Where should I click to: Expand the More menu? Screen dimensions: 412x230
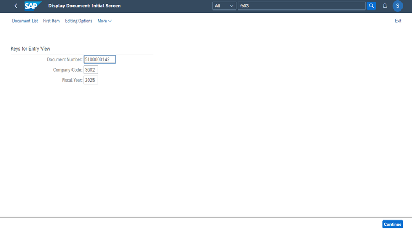click(105, 21)
